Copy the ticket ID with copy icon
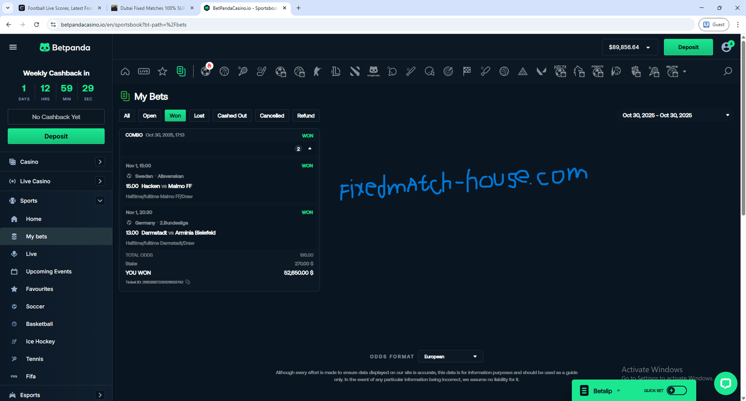The width and height of the screenshot is (746, 401). 188,282
